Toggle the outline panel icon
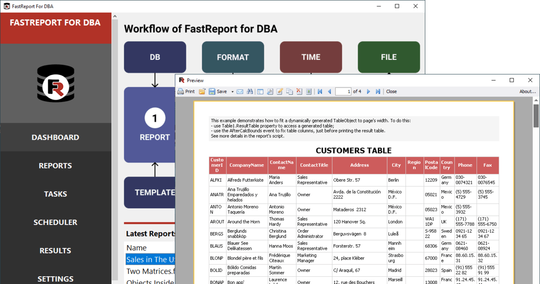 [260, 92]
